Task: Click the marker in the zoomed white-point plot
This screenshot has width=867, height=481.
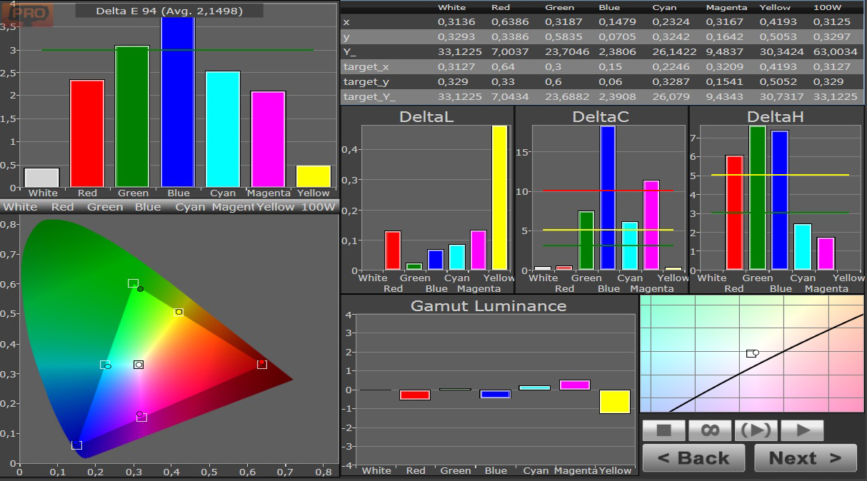Action: 752,353
